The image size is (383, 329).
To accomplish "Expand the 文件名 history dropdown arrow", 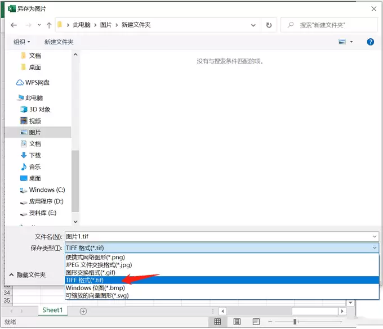I will [x=375, y=236].
